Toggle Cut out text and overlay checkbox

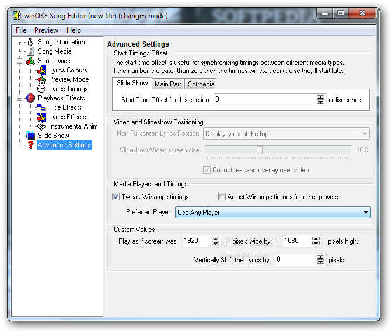pos(206,170)
